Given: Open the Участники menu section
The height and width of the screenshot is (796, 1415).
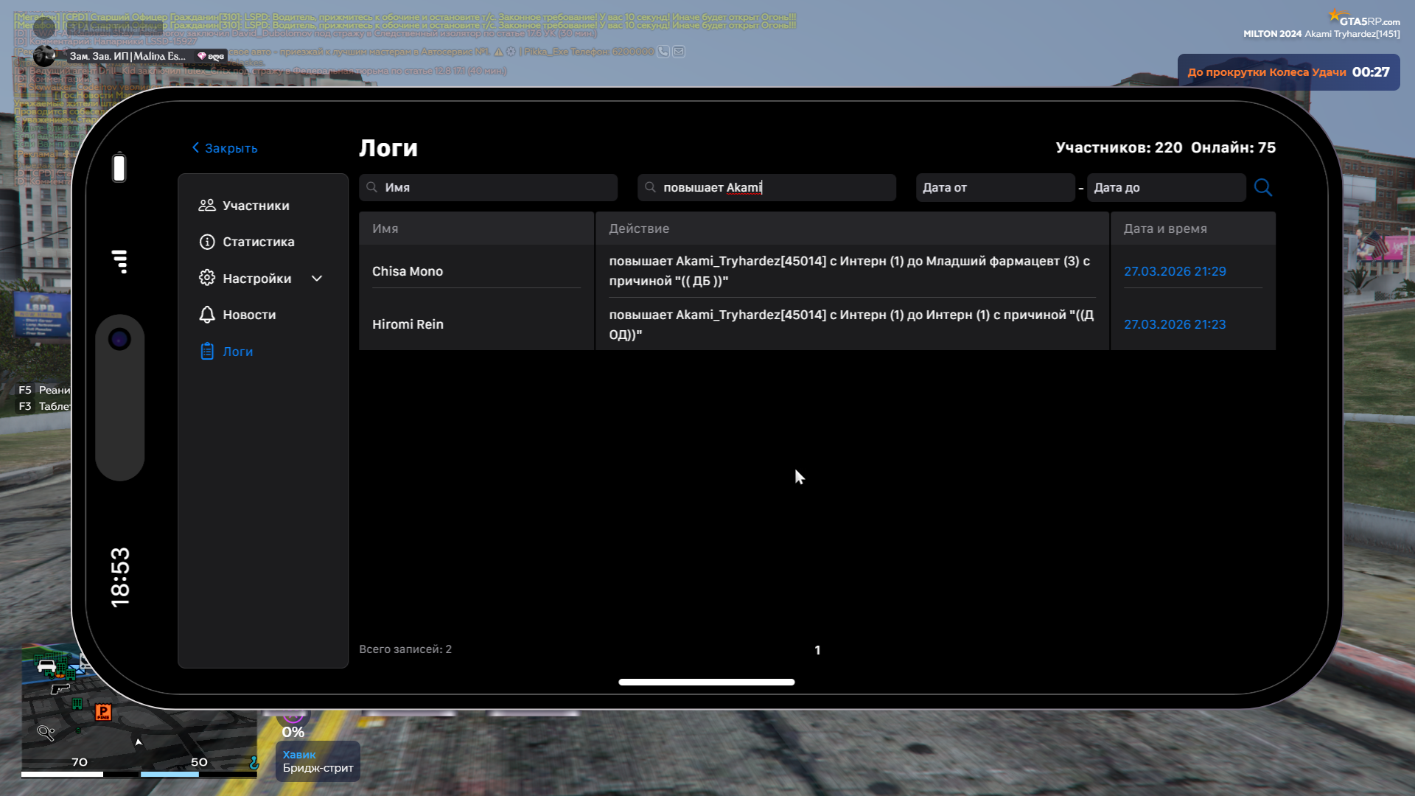Looking at the screenshot, I should [x=255, y=206].
